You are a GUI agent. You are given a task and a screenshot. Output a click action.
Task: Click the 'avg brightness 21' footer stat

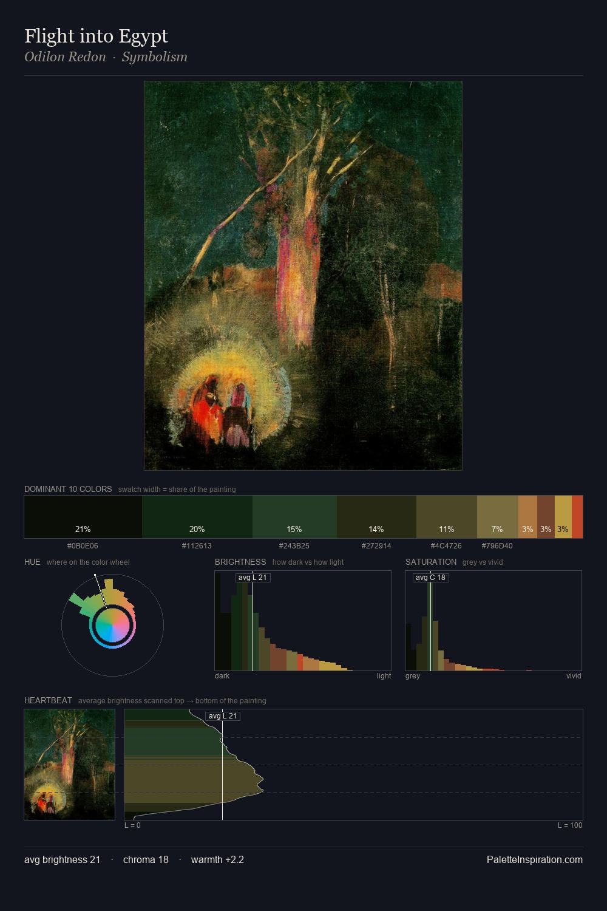[62, 859]
